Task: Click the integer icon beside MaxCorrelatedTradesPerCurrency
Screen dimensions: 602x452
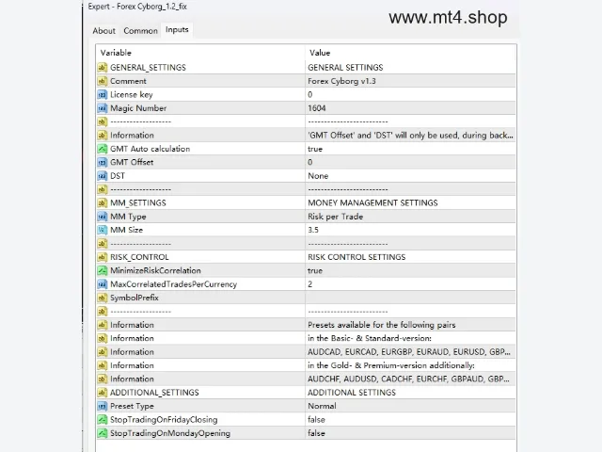Action: pos(103,284)
